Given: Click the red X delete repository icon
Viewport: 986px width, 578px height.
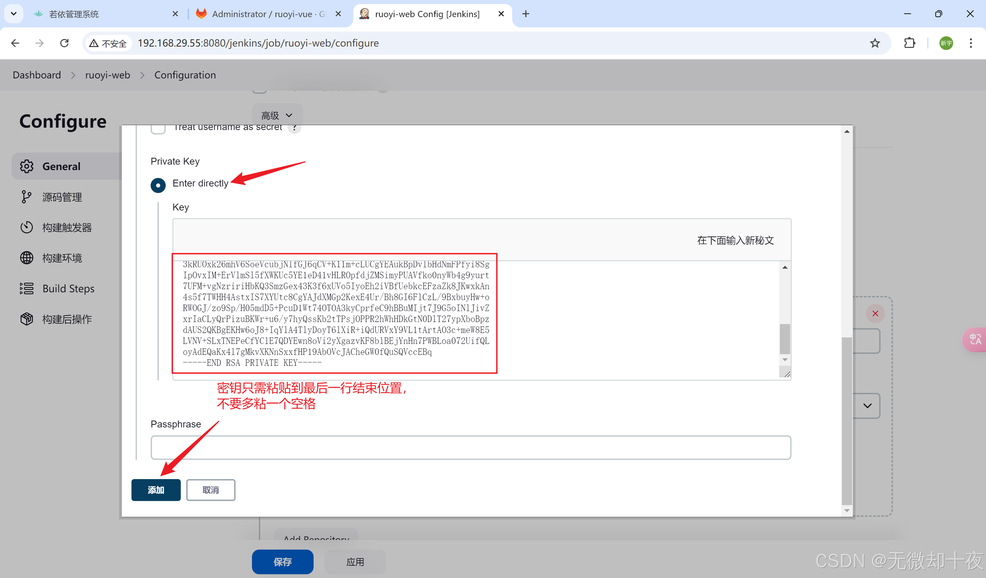Looking at the screenshot, I should tap(875, 313).
